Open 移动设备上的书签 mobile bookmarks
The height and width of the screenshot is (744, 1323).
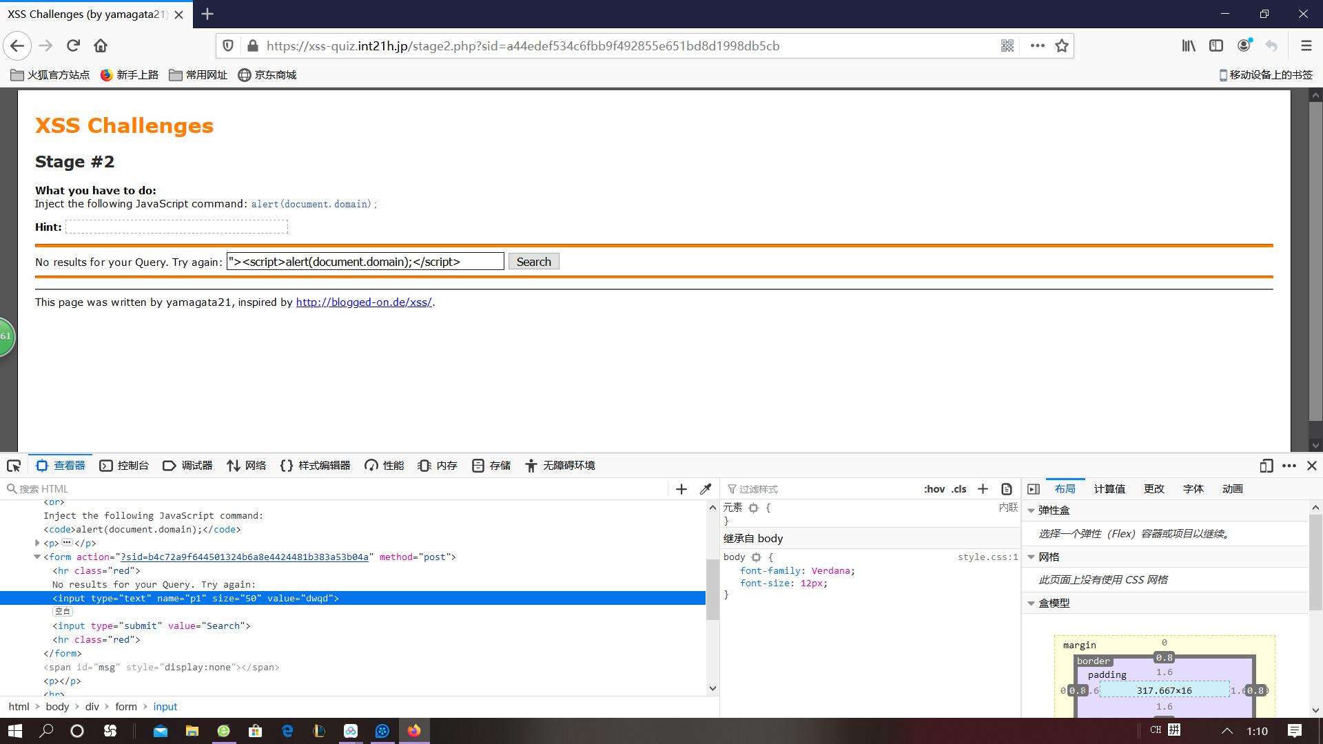click(x=1266, y=75)
